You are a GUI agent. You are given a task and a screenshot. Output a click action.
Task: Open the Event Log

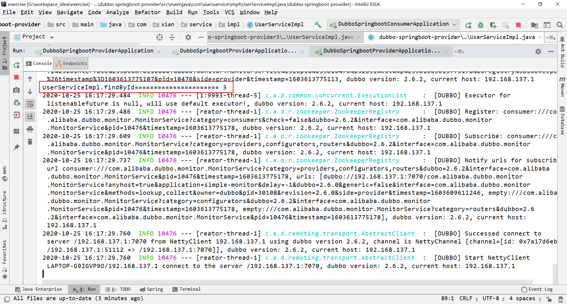[537, 290]
